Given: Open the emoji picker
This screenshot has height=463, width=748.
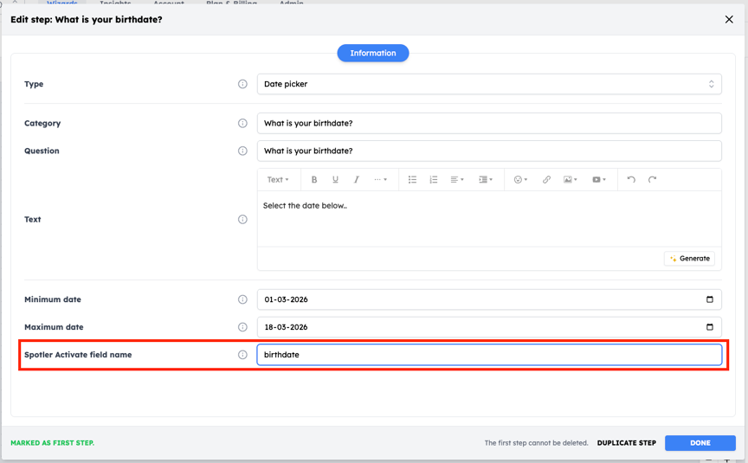Looking at the screenshot, I should pos(520,180).
